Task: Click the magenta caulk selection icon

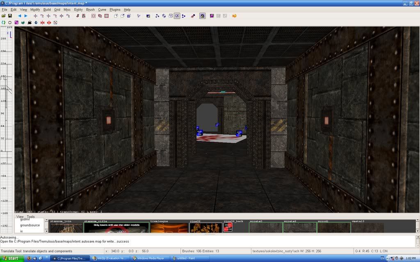Action: click(16, 23)
